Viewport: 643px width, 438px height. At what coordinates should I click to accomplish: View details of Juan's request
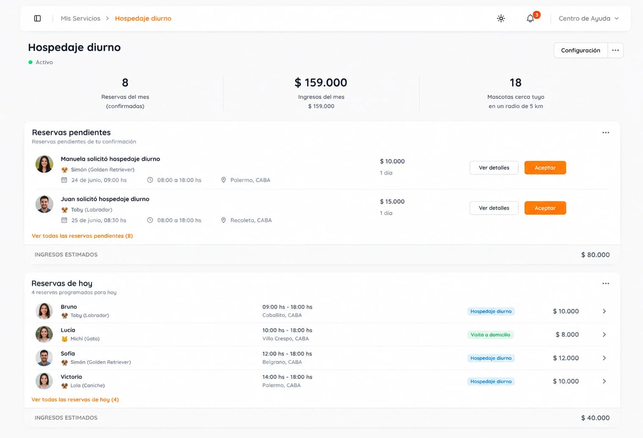point(494,208)
